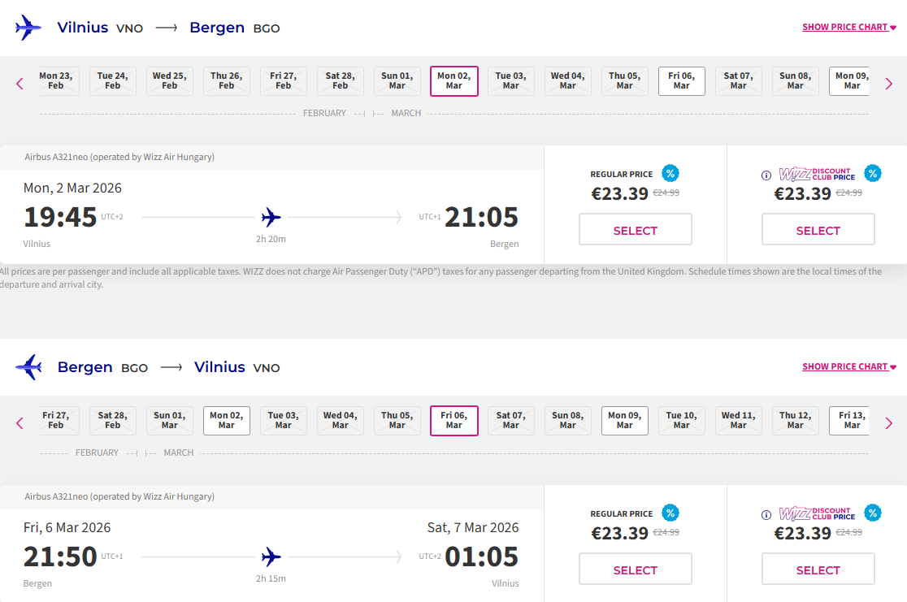Select return regular price fare
Viewport: 907px width, 602px height.
coord(635,570)
